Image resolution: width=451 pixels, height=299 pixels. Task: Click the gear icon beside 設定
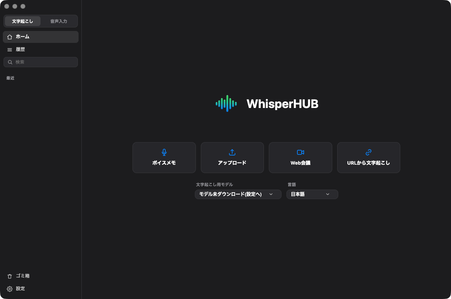point(10,289)
